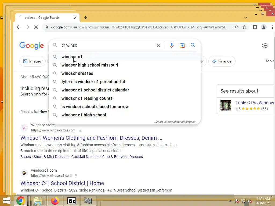Open the 'Cocktail Dresses' sitelink
This screenshot has width=275, height=206.
[x=85, y=157]
